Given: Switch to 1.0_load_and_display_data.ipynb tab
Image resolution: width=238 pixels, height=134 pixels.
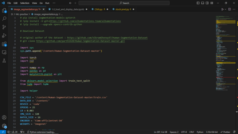Looking at the screenshot, I should pyautogui.click(x=68, y=9).
